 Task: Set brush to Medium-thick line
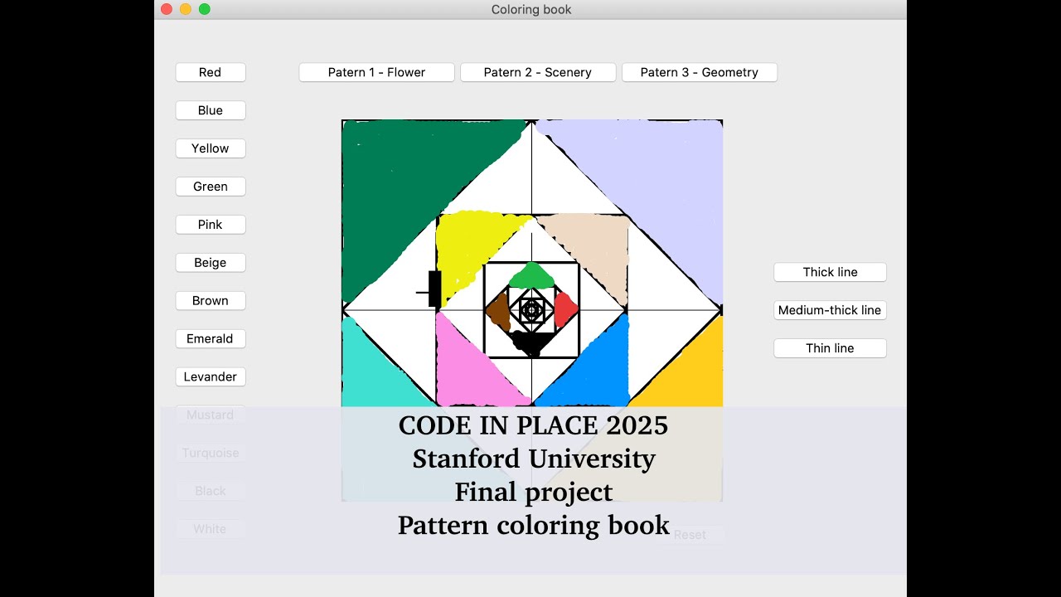[x=831, y=310]
